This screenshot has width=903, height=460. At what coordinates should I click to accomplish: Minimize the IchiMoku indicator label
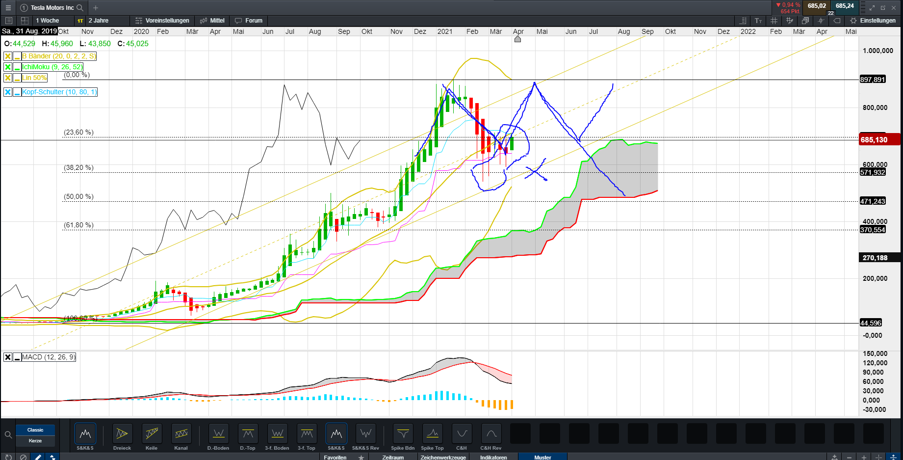(17, 67)
